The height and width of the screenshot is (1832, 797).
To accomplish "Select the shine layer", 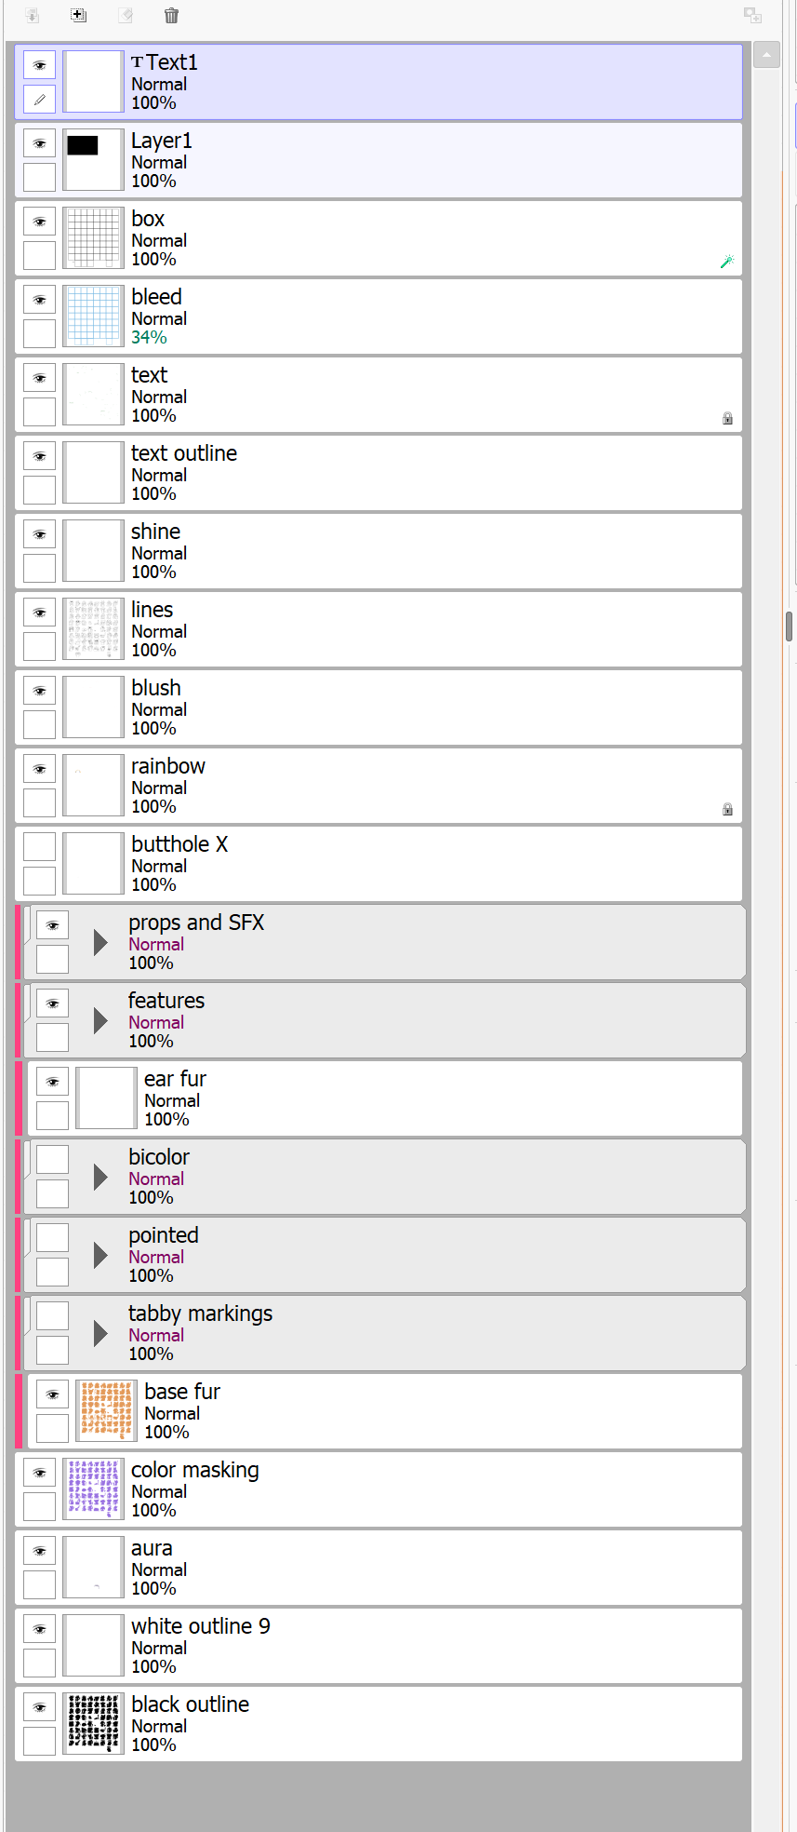I will pos(372,551).
